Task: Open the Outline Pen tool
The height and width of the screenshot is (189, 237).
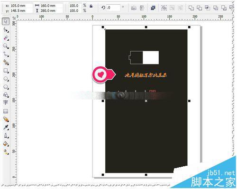Action: [x=6, y=135]
